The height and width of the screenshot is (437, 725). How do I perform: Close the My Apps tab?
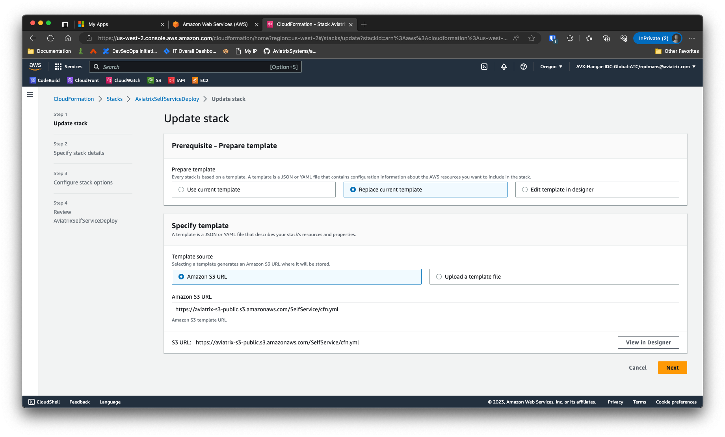[x=162, y=24]
